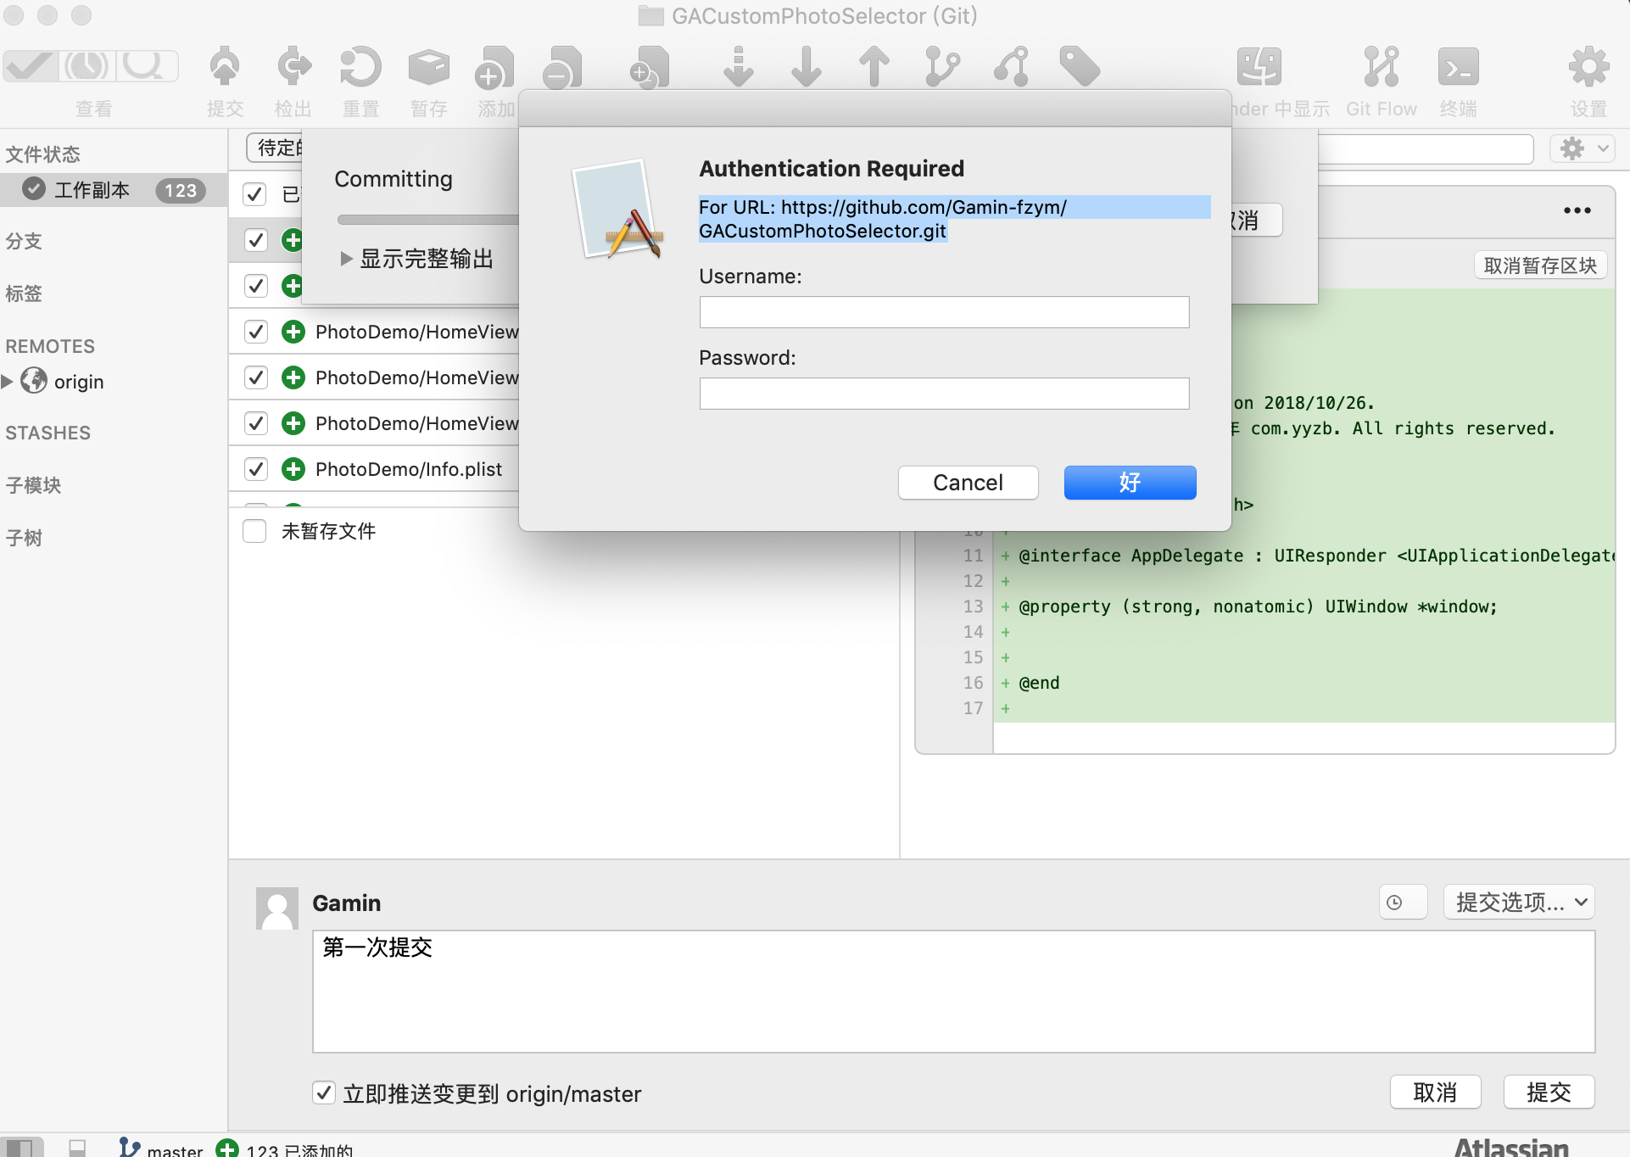This screenshot has width=1630, height=1157.
Task: Open the gear dropdown beside search field
Action: pos(1583,148)
